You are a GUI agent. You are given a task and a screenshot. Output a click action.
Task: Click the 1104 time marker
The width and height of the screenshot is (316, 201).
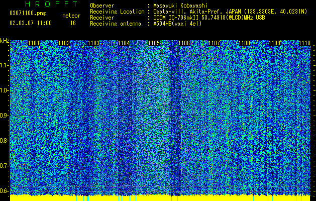(124, 43)
